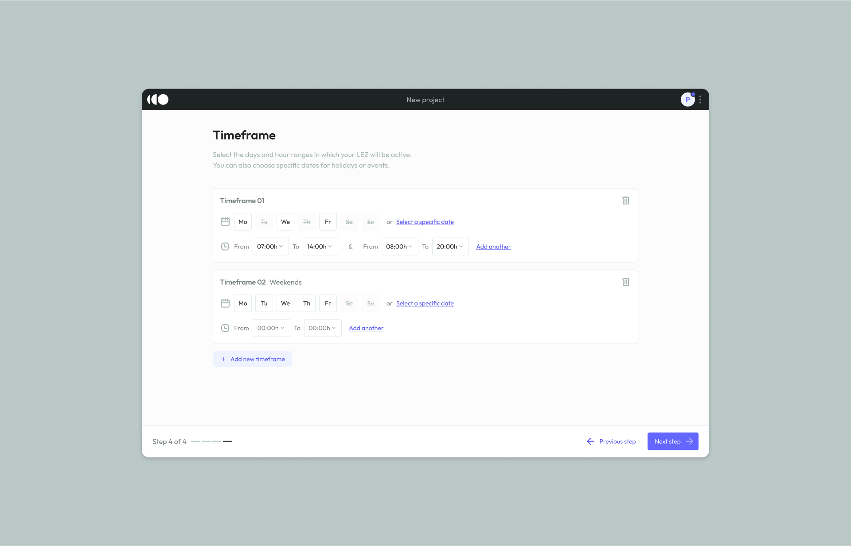
Task: Delete Timeframe 02 with trash icon
Action: point(625,282)
